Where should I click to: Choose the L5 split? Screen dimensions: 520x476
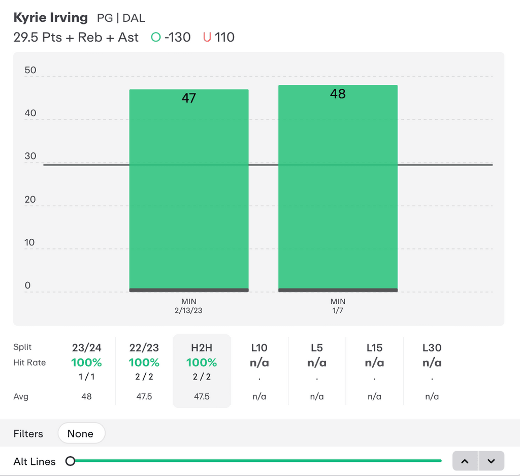(317, 371)
